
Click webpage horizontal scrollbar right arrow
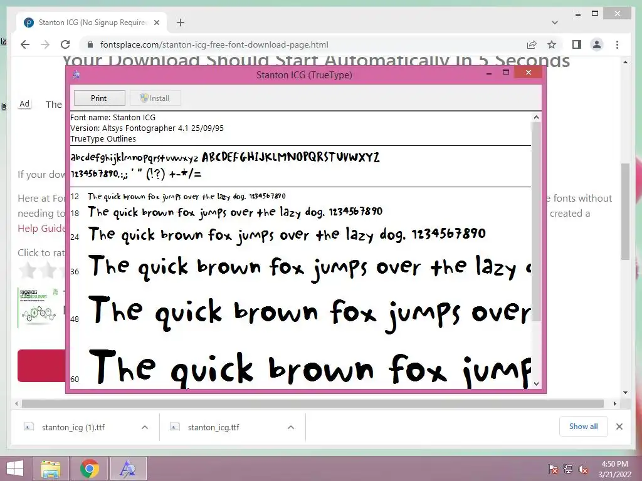(614, 404)
